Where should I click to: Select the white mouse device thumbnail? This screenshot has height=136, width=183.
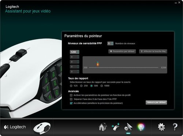[x=42, y=128]
